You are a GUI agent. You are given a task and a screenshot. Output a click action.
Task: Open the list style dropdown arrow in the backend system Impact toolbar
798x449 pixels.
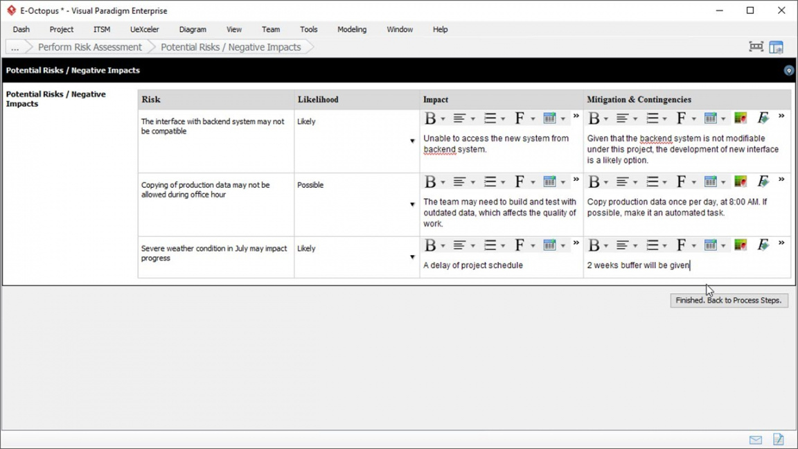pyautogui.click(x=503, y=119)
